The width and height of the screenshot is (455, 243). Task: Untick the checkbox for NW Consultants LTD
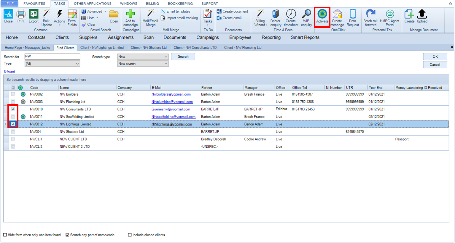(13, 109)
